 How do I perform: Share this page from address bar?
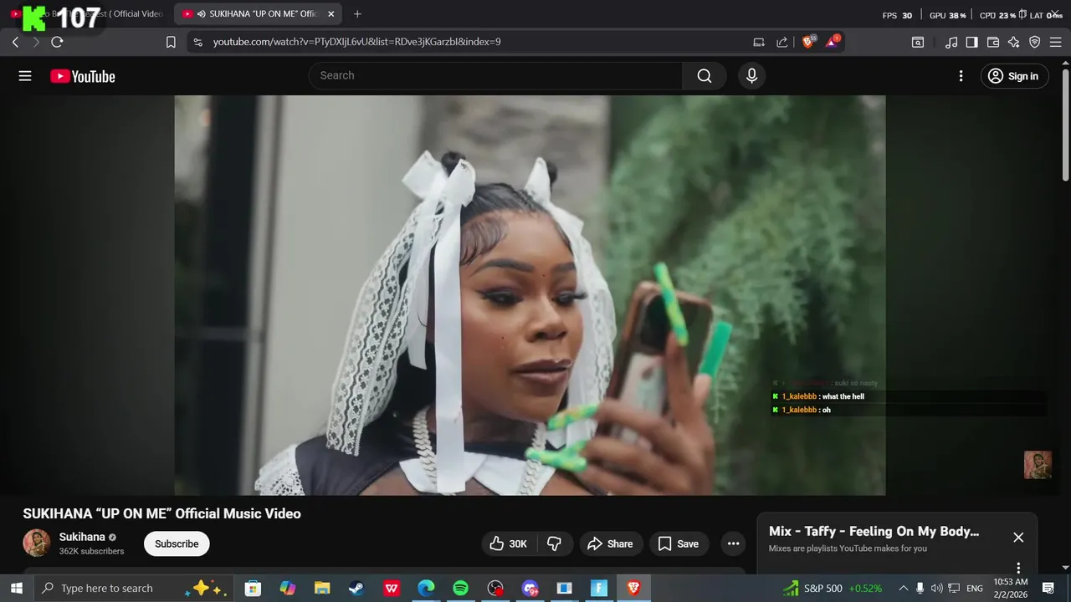[782, 42]
